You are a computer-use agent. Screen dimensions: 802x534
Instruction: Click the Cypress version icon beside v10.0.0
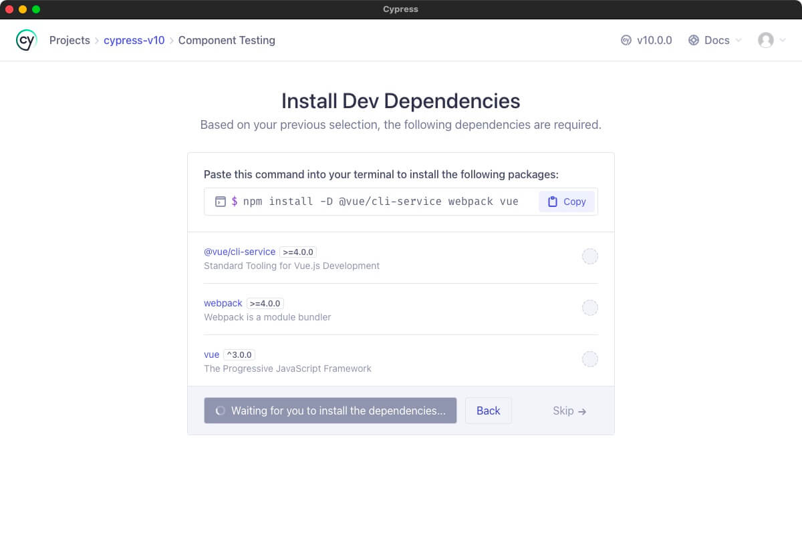(626, 40)
